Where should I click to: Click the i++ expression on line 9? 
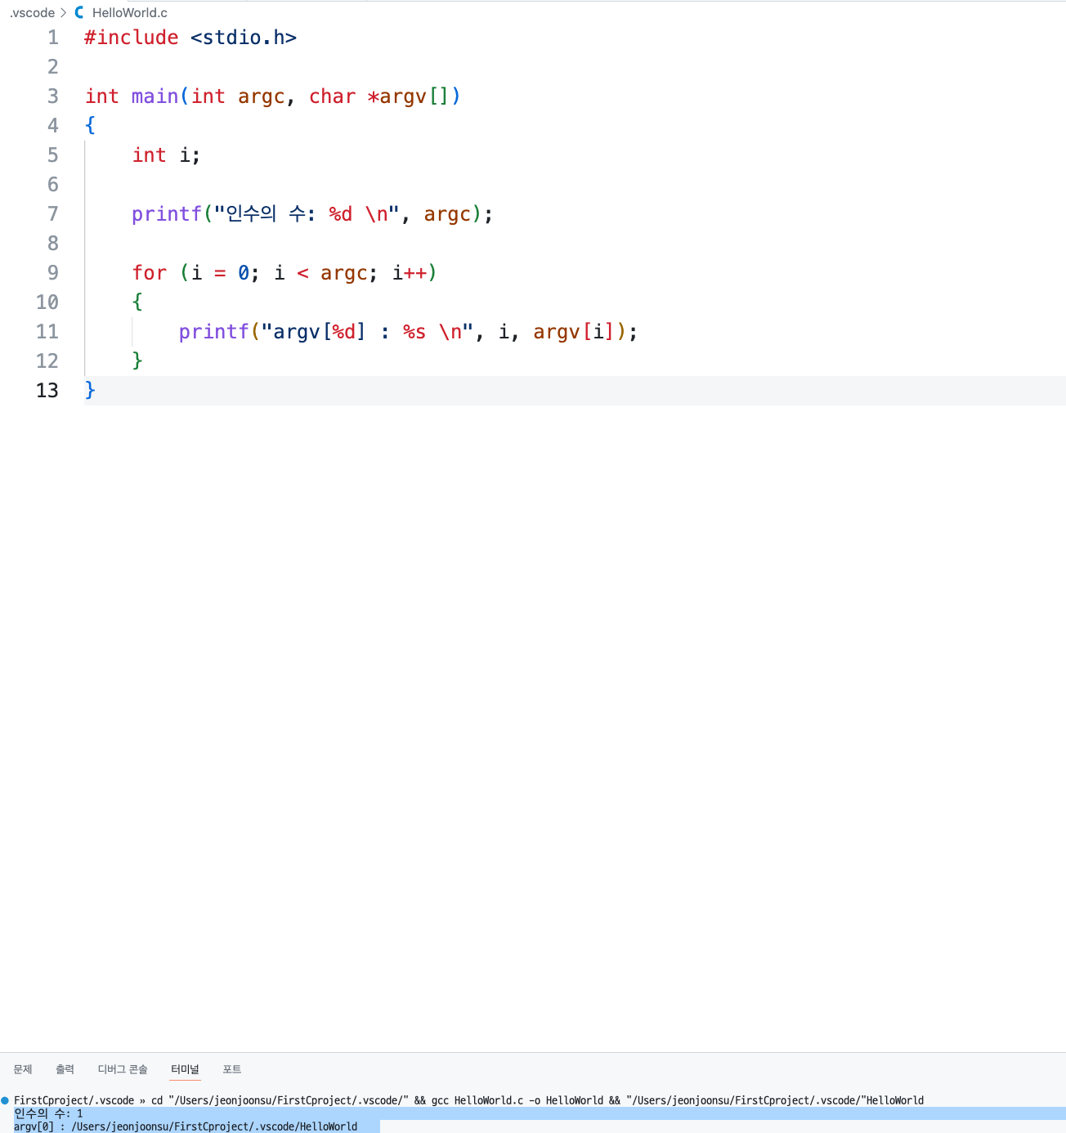pos(409,273)
